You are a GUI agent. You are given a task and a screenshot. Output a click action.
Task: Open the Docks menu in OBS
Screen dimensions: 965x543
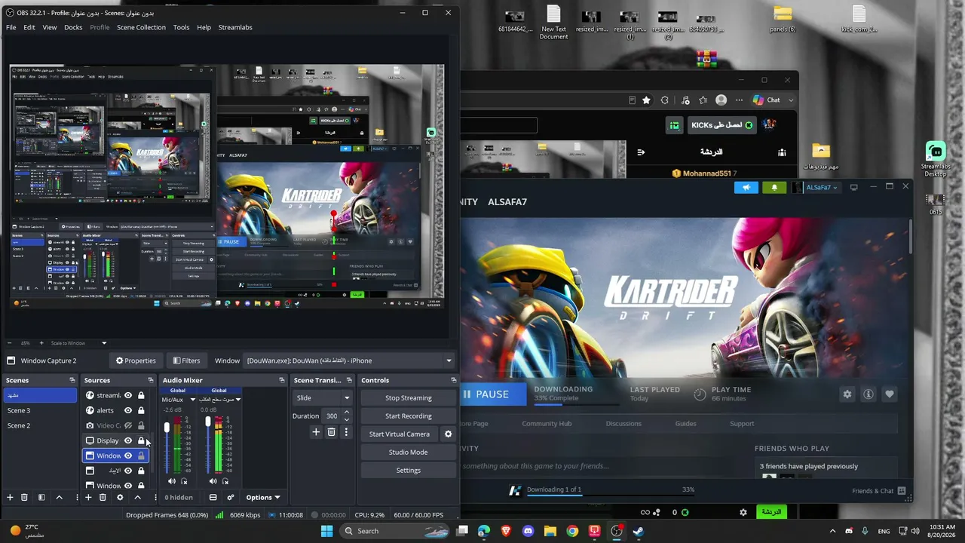click(x=73, y=27)
